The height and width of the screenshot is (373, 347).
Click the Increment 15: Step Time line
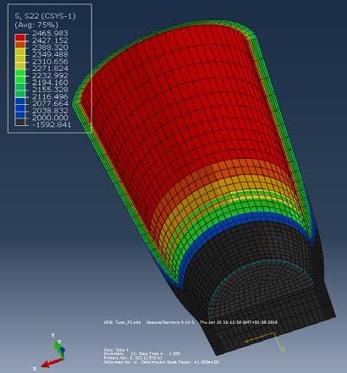pyautogui.click(x=142, y=354)
